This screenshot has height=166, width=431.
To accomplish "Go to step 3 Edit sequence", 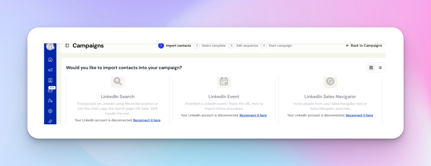I will point(243,46).
